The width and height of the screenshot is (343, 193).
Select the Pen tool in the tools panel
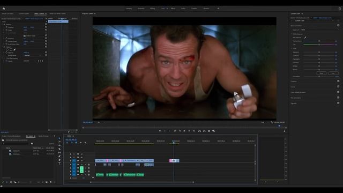59,156
